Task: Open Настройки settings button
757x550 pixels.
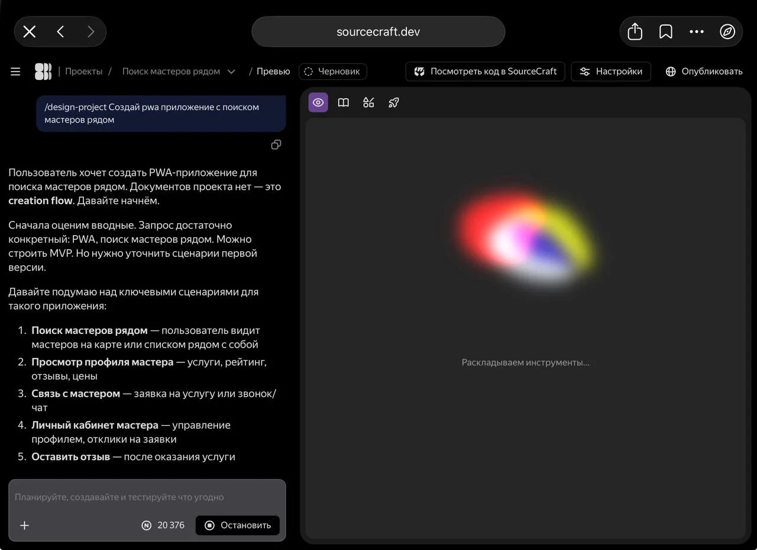Action: click(x=611, y=72)
